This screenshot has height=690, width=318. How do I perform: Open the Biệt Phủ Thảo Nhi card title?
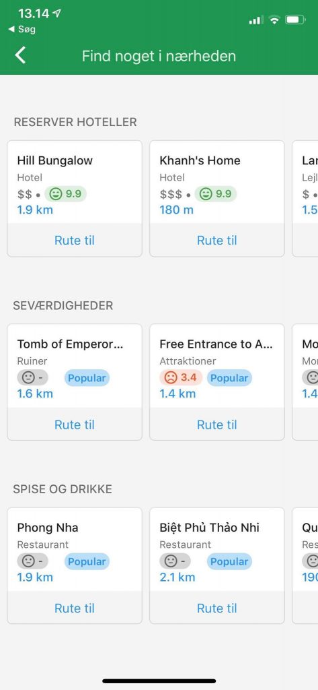[210, 527]
